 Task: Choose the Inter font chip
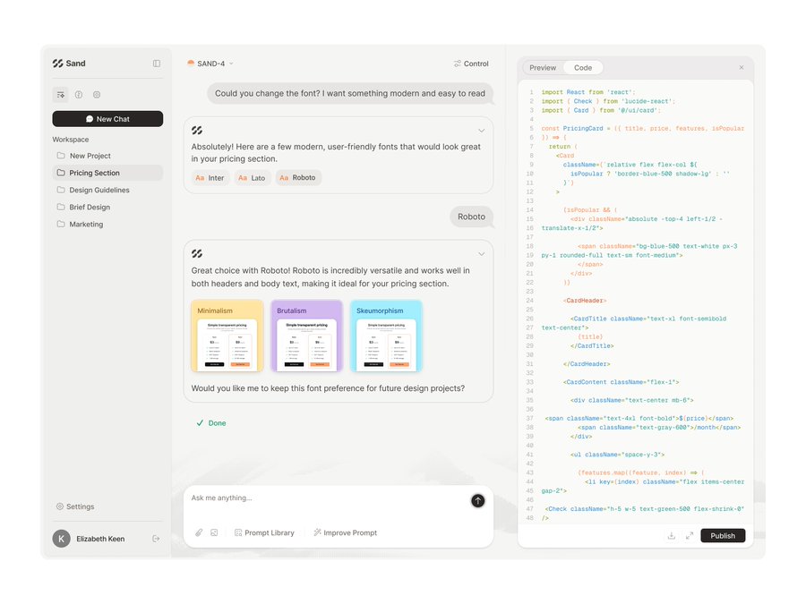[210, 178]
